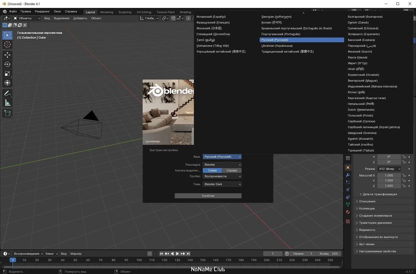Switch to the Sculpting workspace tab
The height and width of the screenshot is (274, 416).
125,12
